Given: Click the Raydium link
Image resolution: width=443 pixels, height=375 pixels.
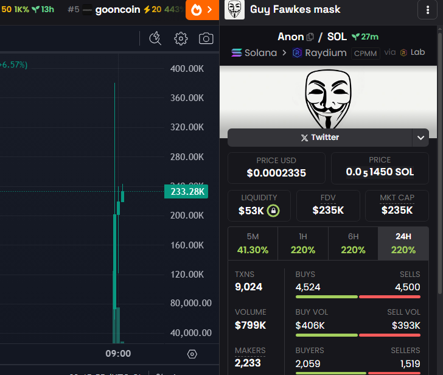Looking at the screenshot, I should coord(319,53).
